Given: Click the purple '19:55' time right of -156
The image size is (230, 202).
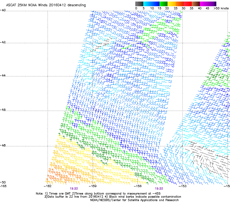Looking at the screenshot, I should point(159,189).
